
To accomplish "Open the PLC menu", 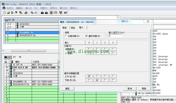I will click(36, 8).
